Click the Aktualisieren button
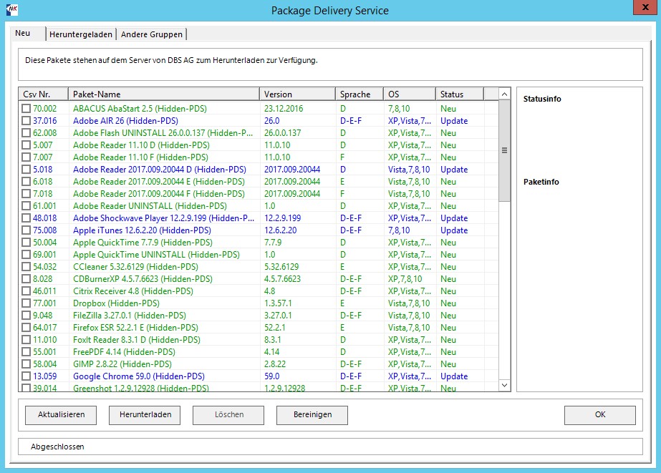This screenshot has width=661, height=473. pyautogui.click(x=61, y=415)
